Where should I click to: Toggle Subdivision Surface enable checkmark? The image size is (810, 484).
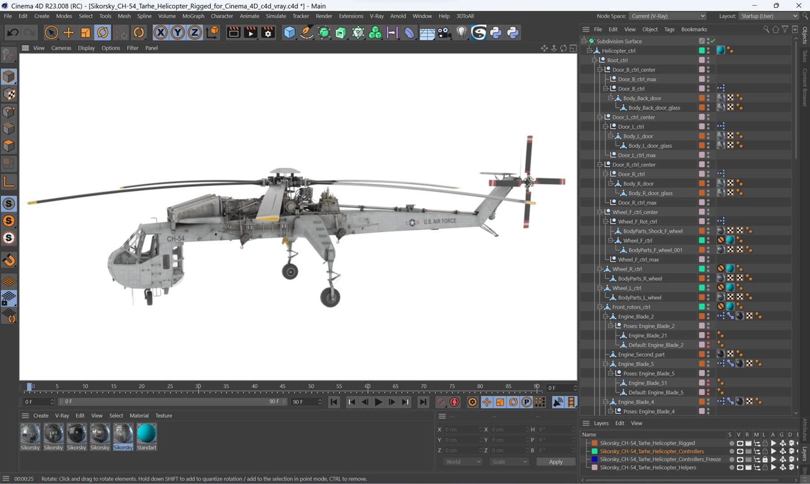click(713, 41)
